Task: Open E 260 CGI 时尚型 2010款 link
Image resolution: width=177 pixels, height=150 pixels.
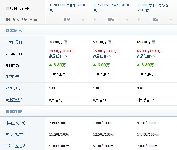Action: point(111,8)
